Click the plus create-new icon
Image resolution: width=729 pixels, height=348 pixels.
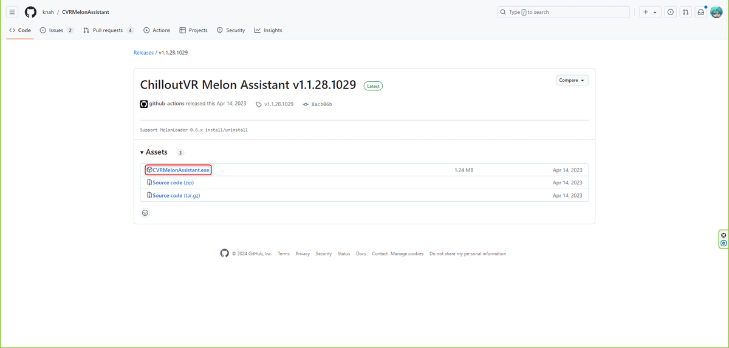(646, 12)
